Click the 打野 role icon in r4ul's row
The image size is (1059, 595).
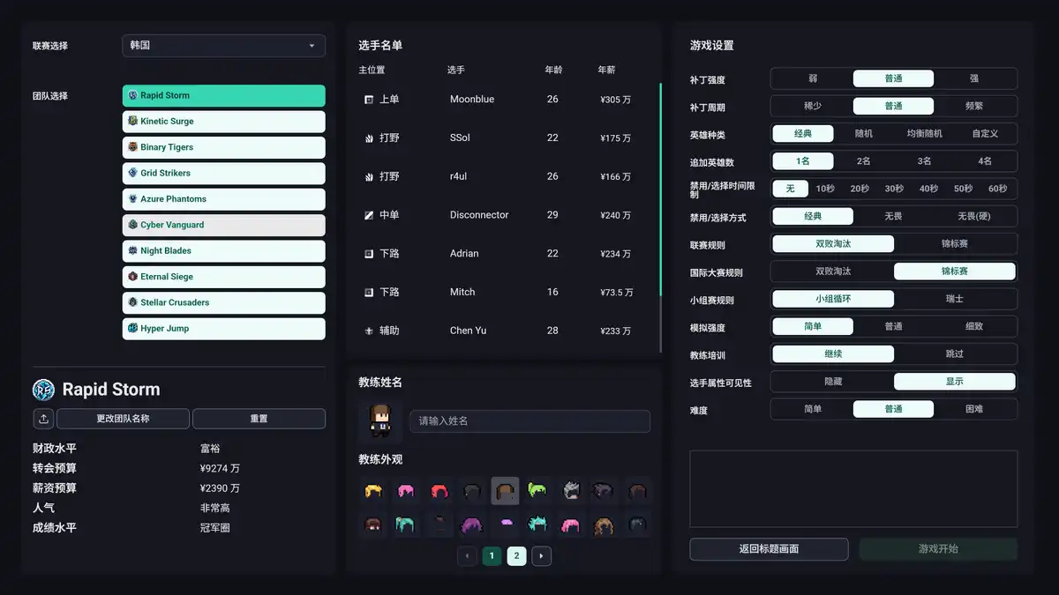pyautogui.click(x=369, y=176)
